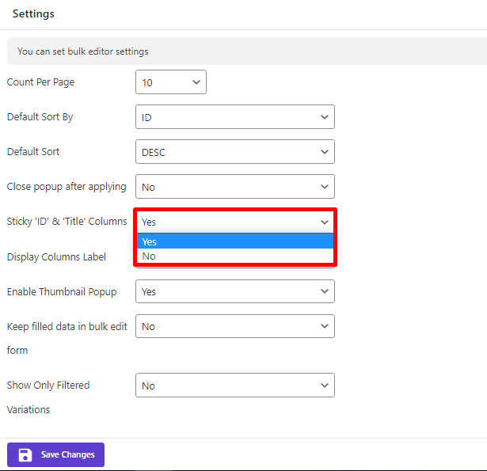This screenshot has height=471, width=487.
Task: Click the Enable Thumbnail Popup label
Action: (x=62, y=291)
